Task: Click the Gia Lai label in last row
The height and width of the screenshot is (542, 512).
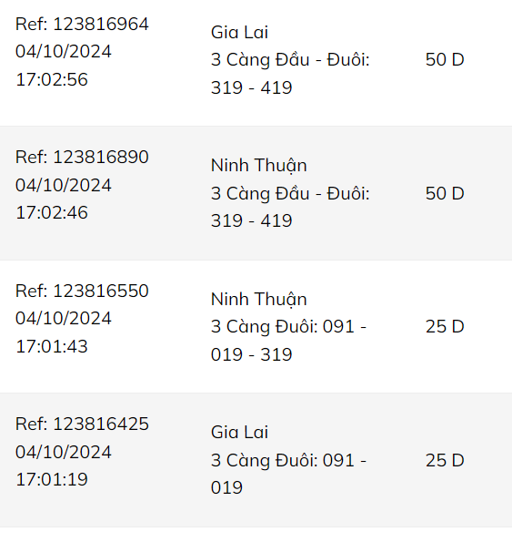Action: click(x=239, y=432)
